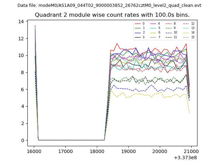
Task: Click the Data file path text
Action: click(109, 5)
